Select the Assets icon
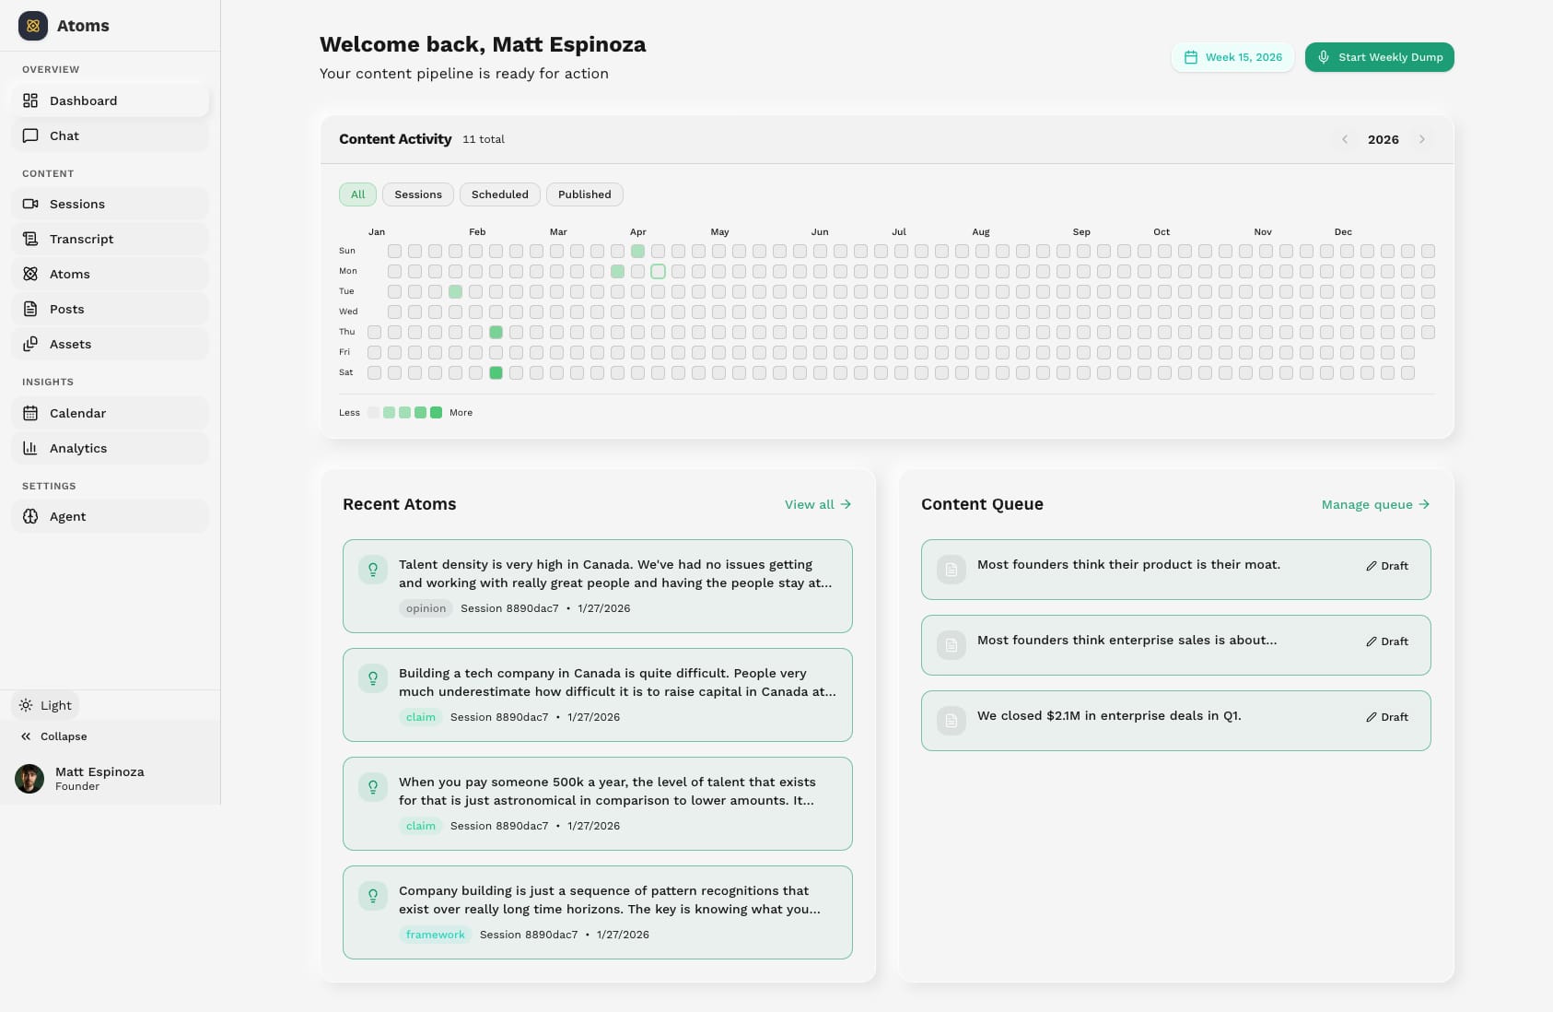Image resolution: width=1553 pixels, height=1012 pixels. tap(30, 344)
